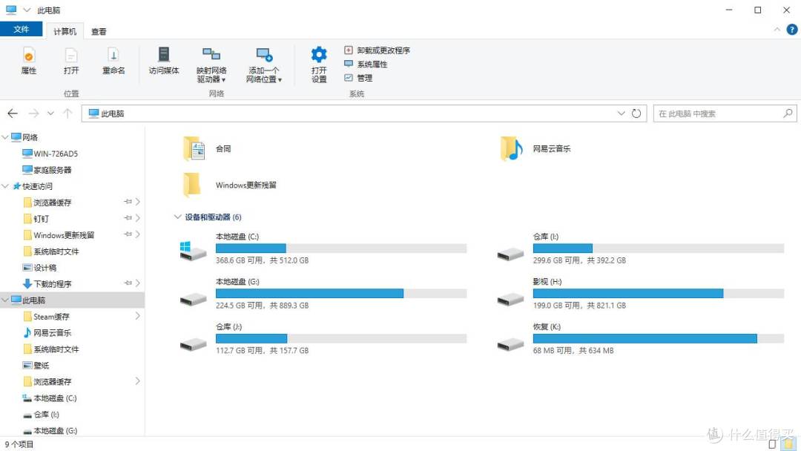Select the 本地磁盘 (C:) drive icon

193,250
